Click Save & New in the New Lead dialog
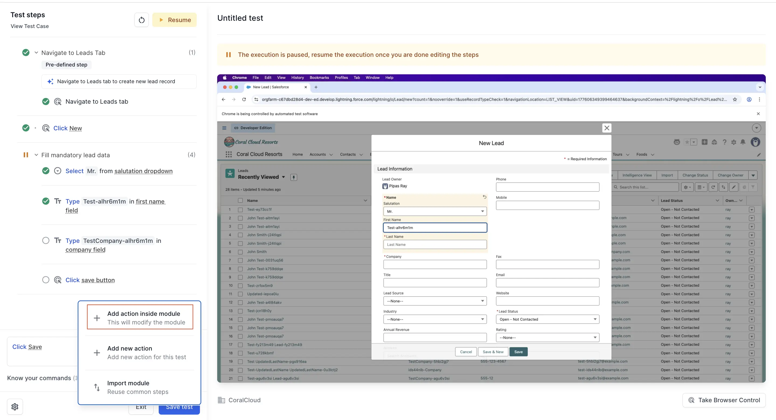 tap(493, 352)
